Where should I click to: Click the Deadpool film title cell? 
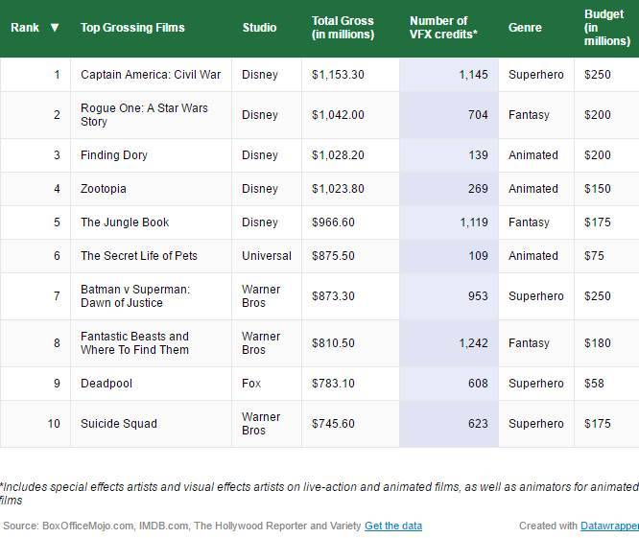tap(106, 384)
